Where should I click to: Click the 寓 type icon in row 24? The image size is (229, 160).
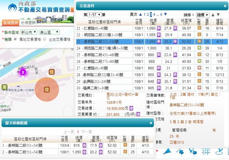pos(199,48)
